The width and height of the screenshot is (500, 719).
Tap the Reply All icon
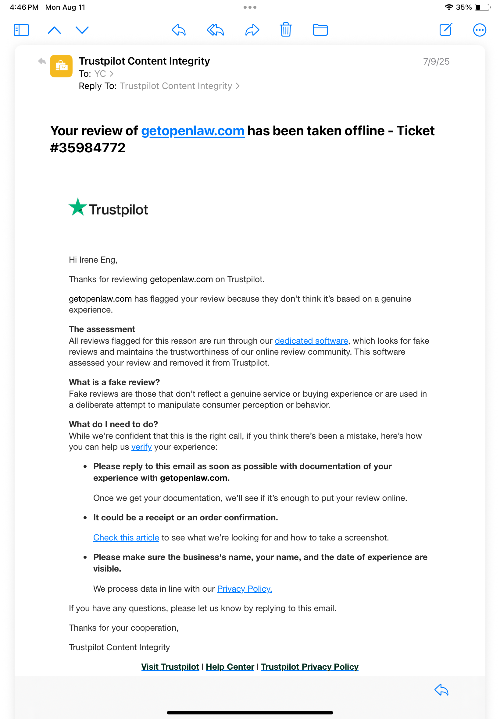(x=215, y=30)
